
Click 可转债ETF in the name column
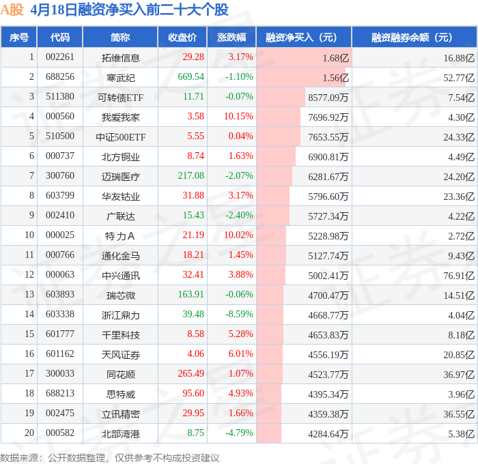[x=121, y=98]
